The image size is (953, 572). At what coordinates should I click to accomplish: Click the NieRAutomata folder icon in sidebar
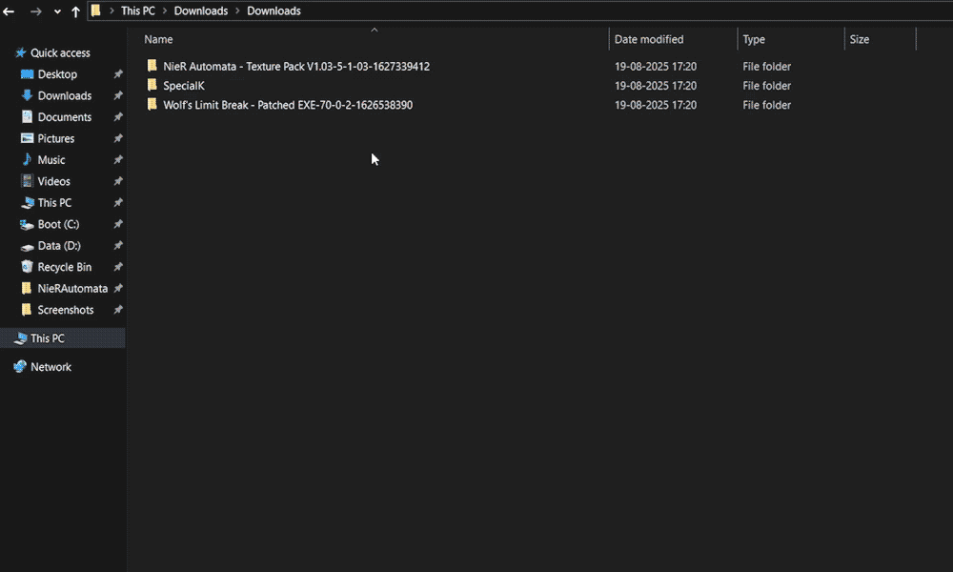click(x=26, y=288)
